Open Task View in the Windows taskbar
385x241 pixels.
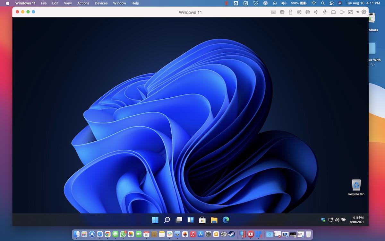179,220
